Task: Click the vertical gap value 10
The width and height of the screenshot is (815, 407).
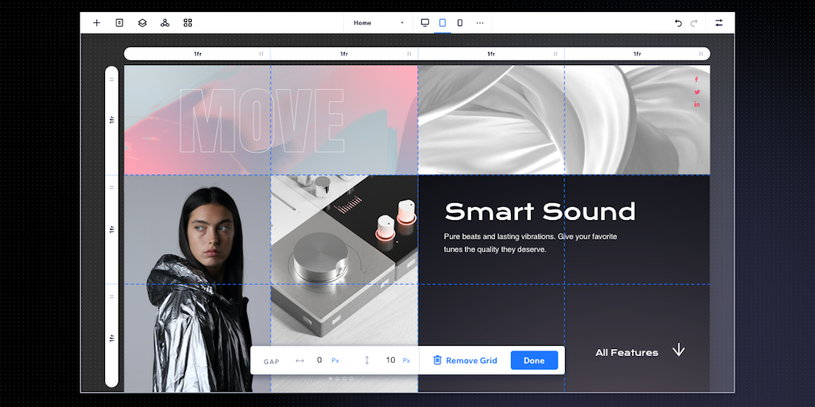Action: click(390, 360)
